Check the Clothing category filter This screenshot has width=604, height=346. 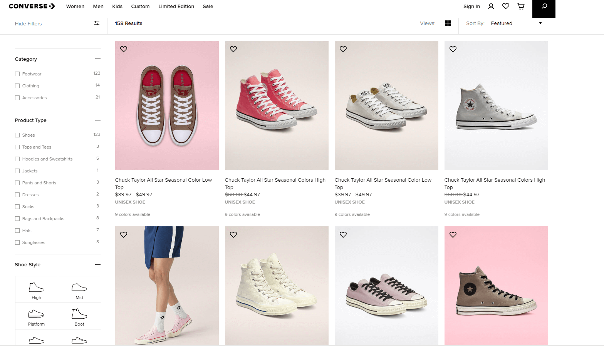point(17,86)
